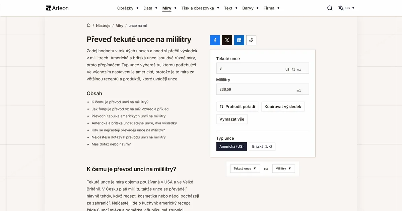Jump to 'Převodní tabulka amerických uncí' section
Viewport: 402px width, 211px height.
pyautogui.click(x=129, y=116)
